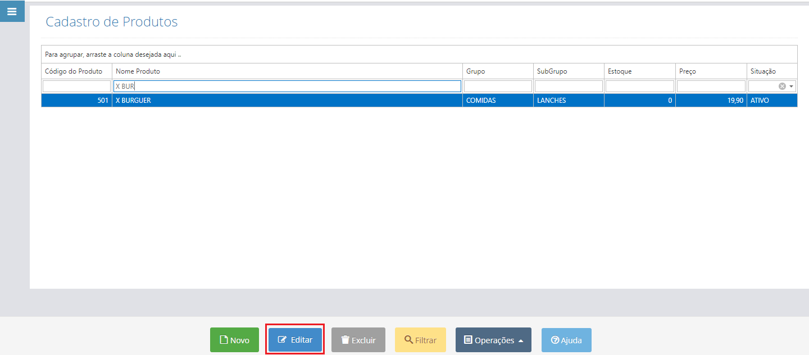Click the 19,90 price cell

coord(711,101)
